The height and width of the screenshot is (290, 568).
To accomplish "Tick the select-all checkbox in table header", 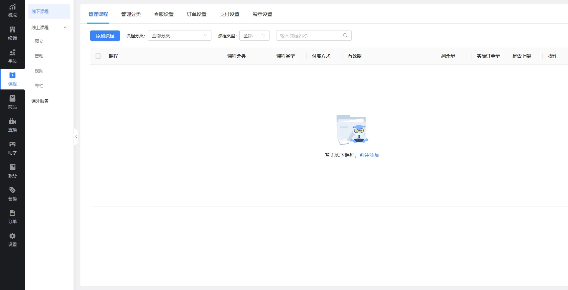I will pos(98,56).
